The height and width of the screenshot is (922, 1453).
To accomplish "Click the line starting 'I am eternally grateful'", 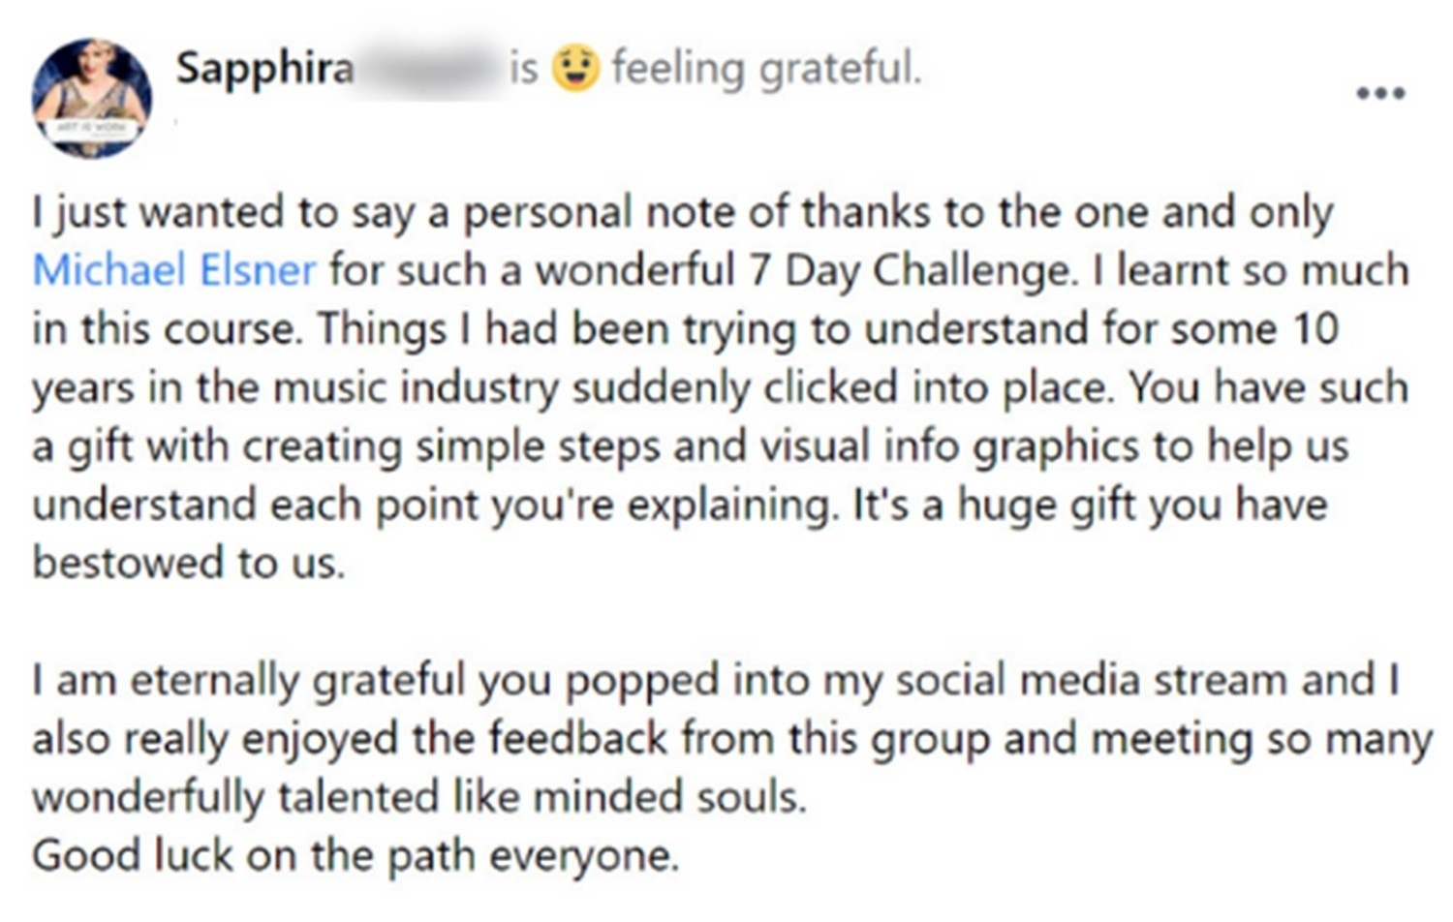I will coord(716,682).
